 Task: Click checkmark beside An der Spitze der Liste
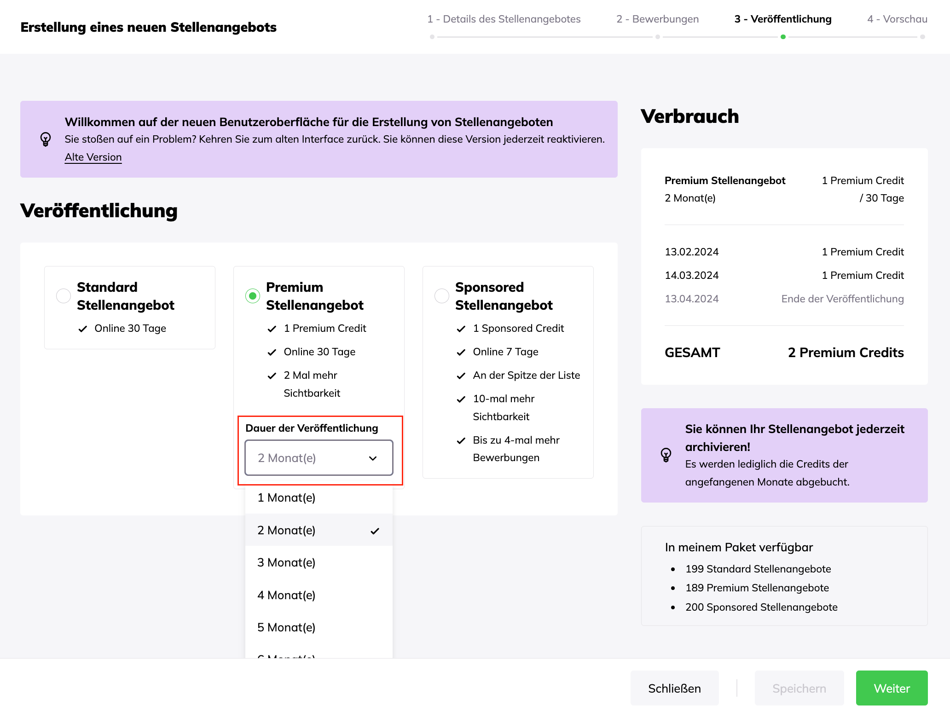461,376
